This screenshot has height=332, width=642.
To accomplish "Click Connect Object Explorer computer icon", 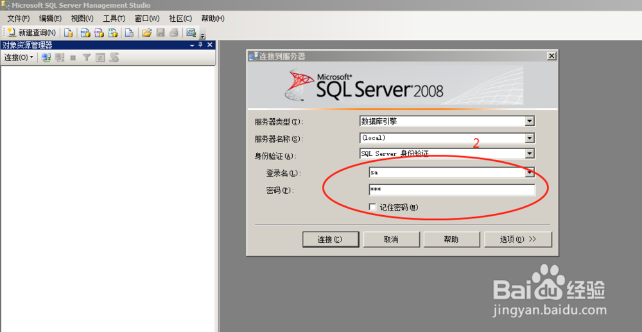I will [46, 58].
